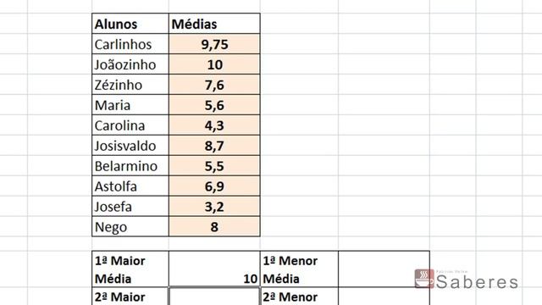Click the 7,6 value cell
This screenshot has width=542, height=305.
click(214, 85)
